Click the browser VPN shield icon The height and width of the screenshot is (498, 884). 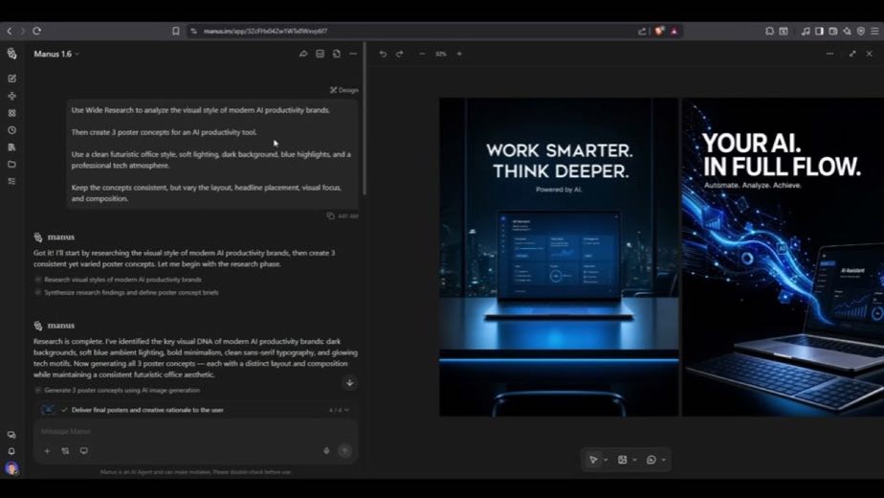pyautogui.click(x=861, y=31)
